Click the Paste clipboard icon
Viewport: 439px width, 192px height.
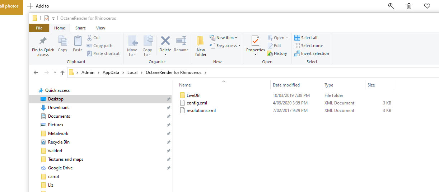78,41
